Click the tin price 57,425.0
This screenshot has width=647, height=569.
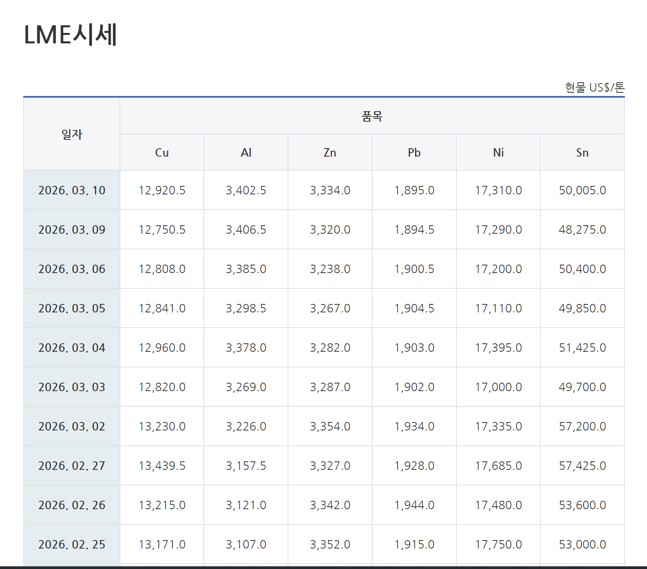582,466
